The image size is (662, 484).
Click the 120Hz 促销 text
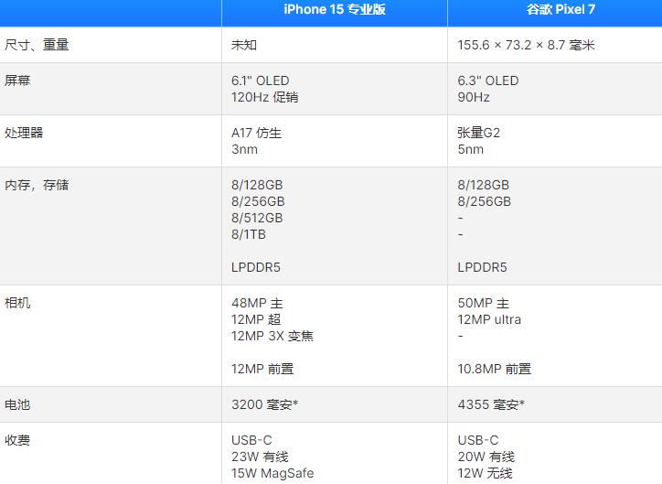point(265,97)
